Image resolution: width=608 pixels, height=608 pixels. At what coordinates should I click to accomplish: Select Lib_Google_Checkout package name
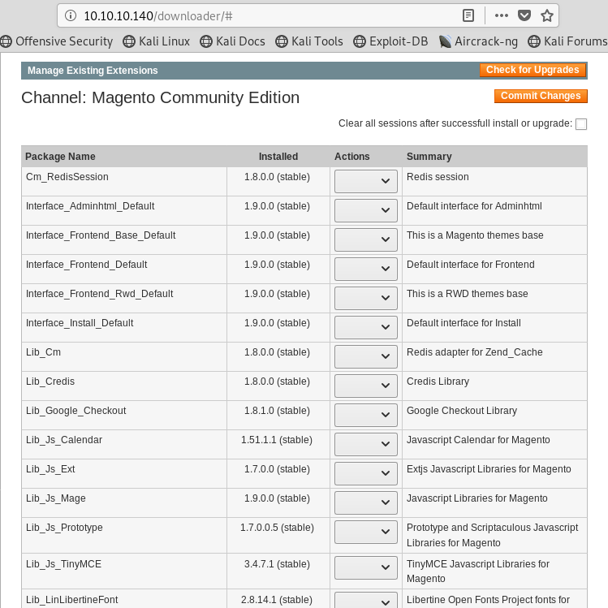pos(76,411)
